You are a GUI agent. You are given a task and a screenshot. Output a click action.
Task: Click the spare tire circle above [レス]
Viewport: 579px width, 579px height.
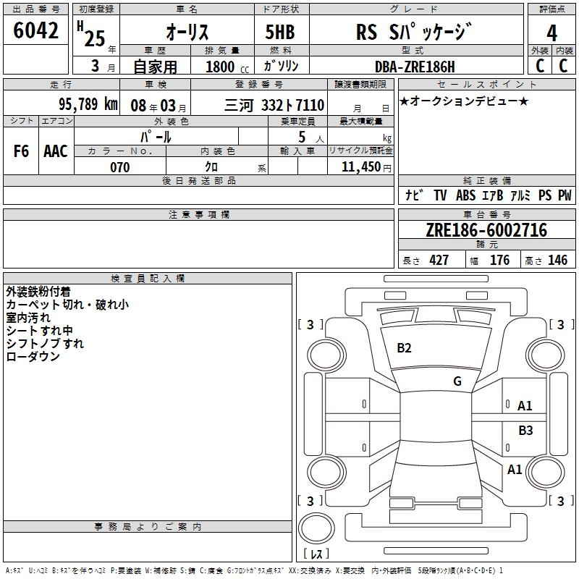coord(316,528)
